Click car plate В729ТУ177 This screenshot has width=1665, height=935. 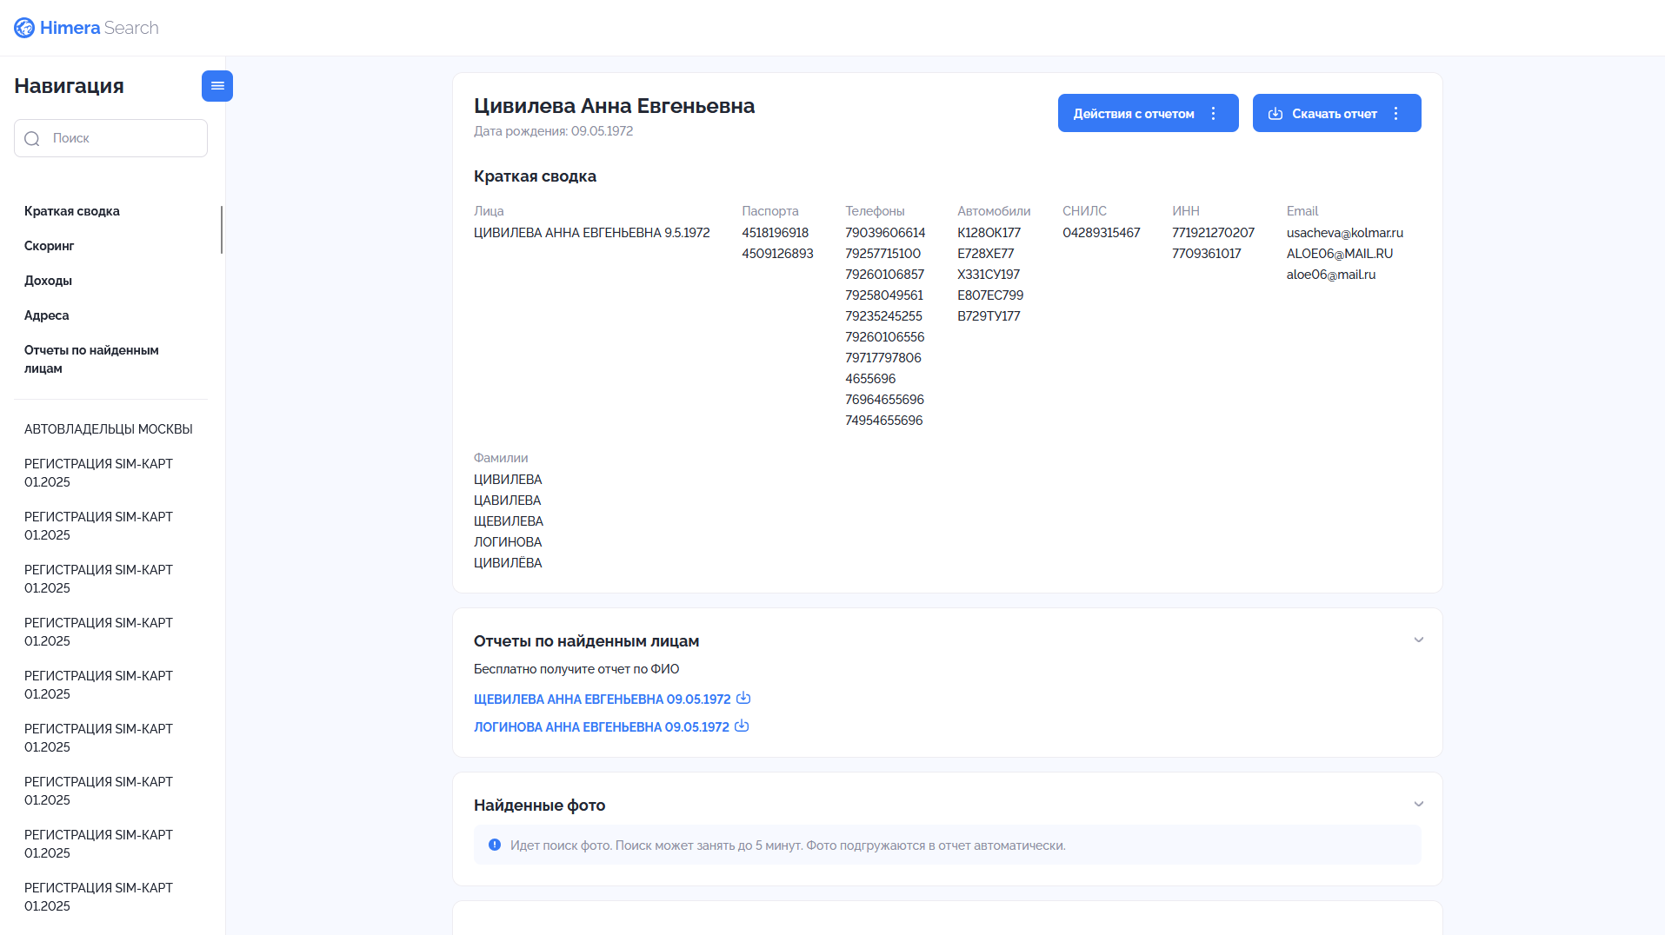click(x=989, y=316)
